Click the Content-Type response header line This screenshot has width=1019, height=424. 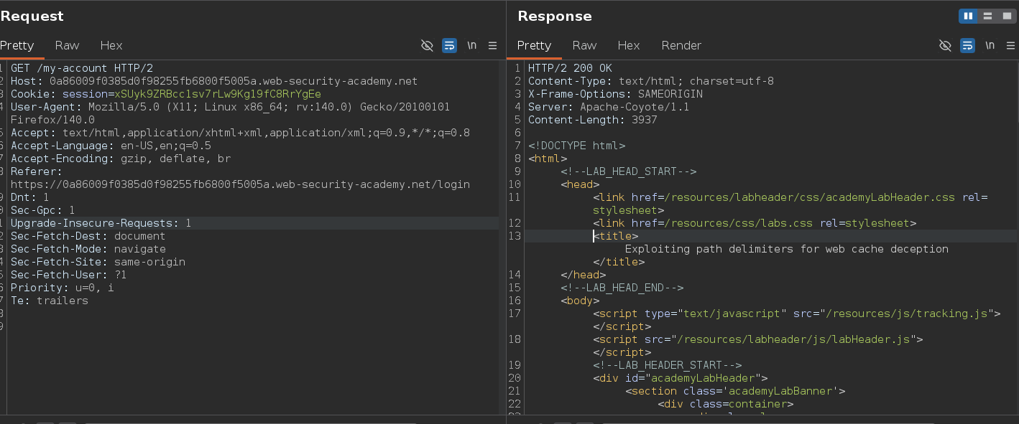point(651,81)
